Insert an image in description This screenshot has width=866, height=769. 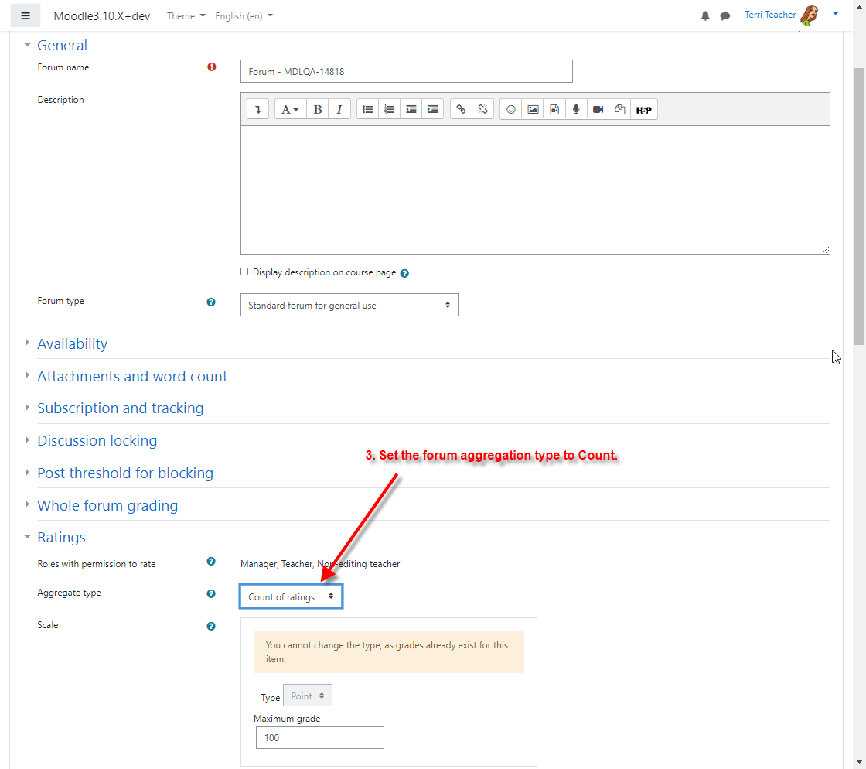[533, 109]
